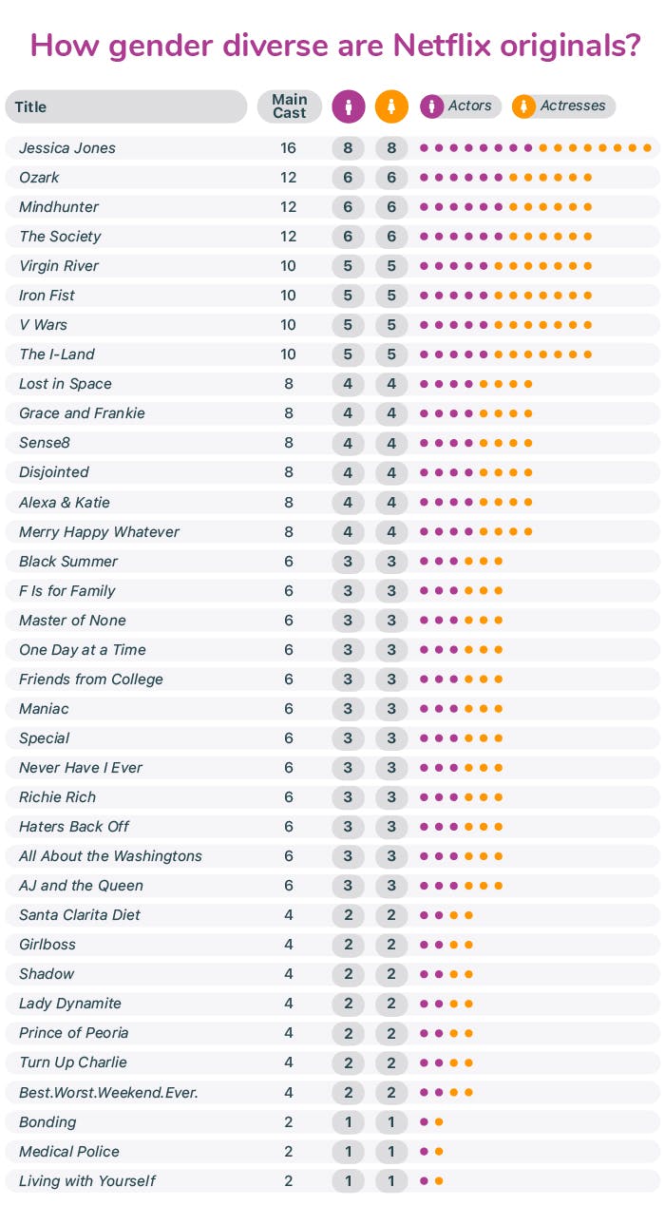Click the Grace and Frankie title
665x1225 pixels.
[x=82, y=413]
